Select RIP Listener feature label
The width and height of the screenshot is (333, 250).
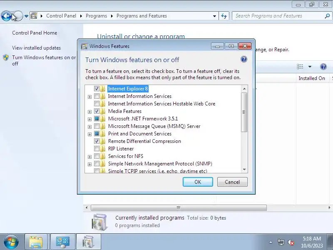click(x=121, y=149)
